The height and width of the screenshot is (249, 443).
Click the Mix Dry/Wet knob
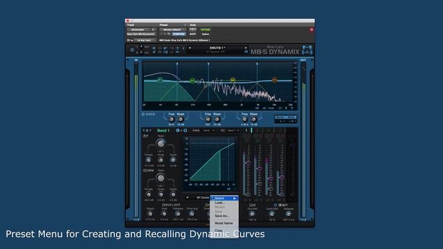pyautogui.click(x=252, y=214)
